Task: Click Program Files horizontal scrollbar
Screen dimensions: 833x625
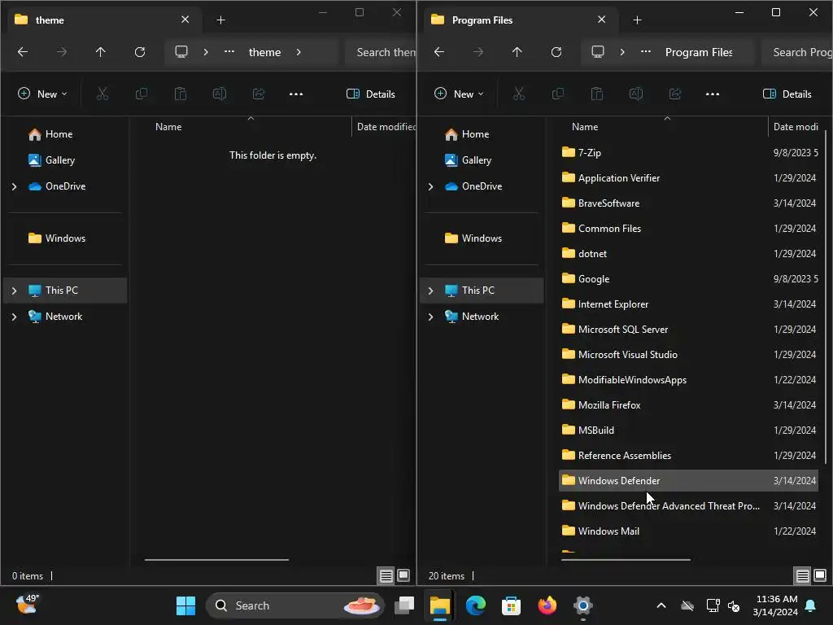Action: coord(626,560)
